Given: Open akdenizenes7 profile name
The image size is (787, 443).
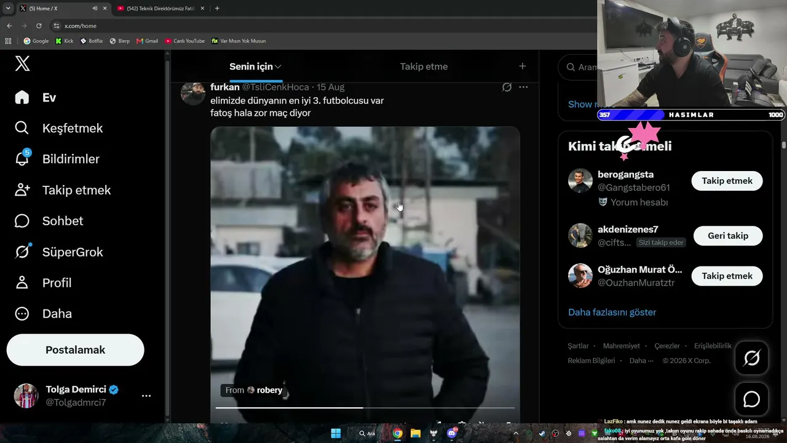Looking at the screenshot, I should click(x=628, y=229).
